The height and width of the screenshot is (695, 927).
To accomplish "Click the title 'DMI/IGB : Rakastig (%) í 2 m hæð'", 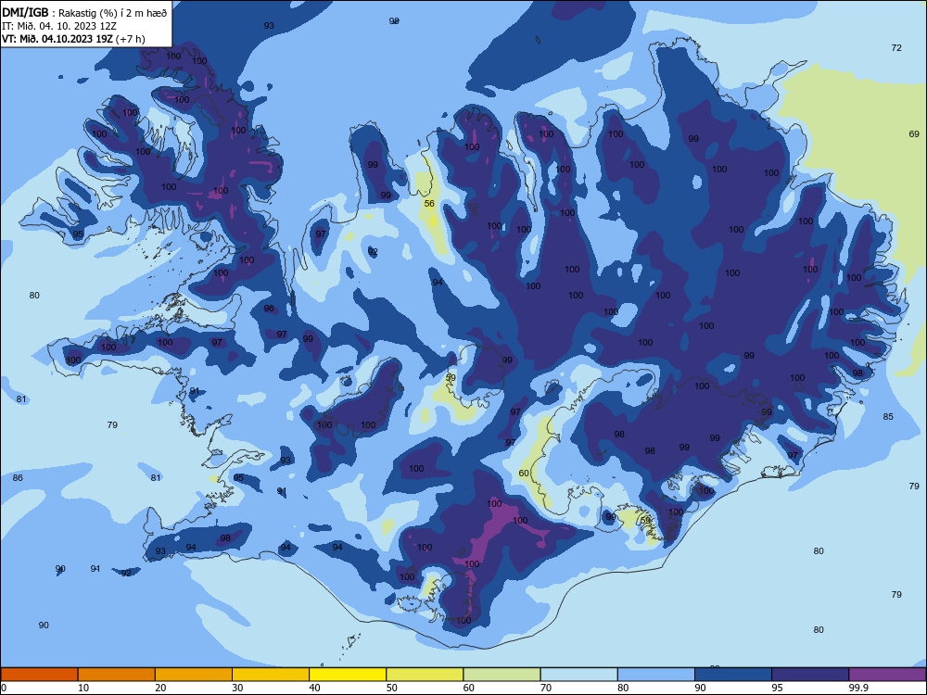I will [84, 12].
